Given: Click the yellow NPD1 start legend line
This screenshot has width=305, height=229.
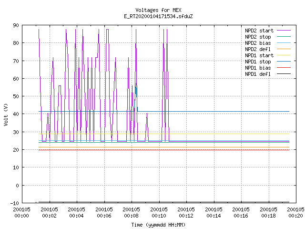Looking at the screenshot, I should pyautogui.click(x=284, y=55).
